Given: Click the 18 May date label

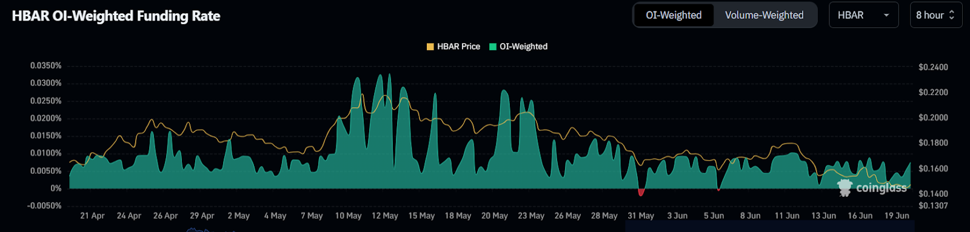Looking at the screenshot, I should tap(458, 216).
